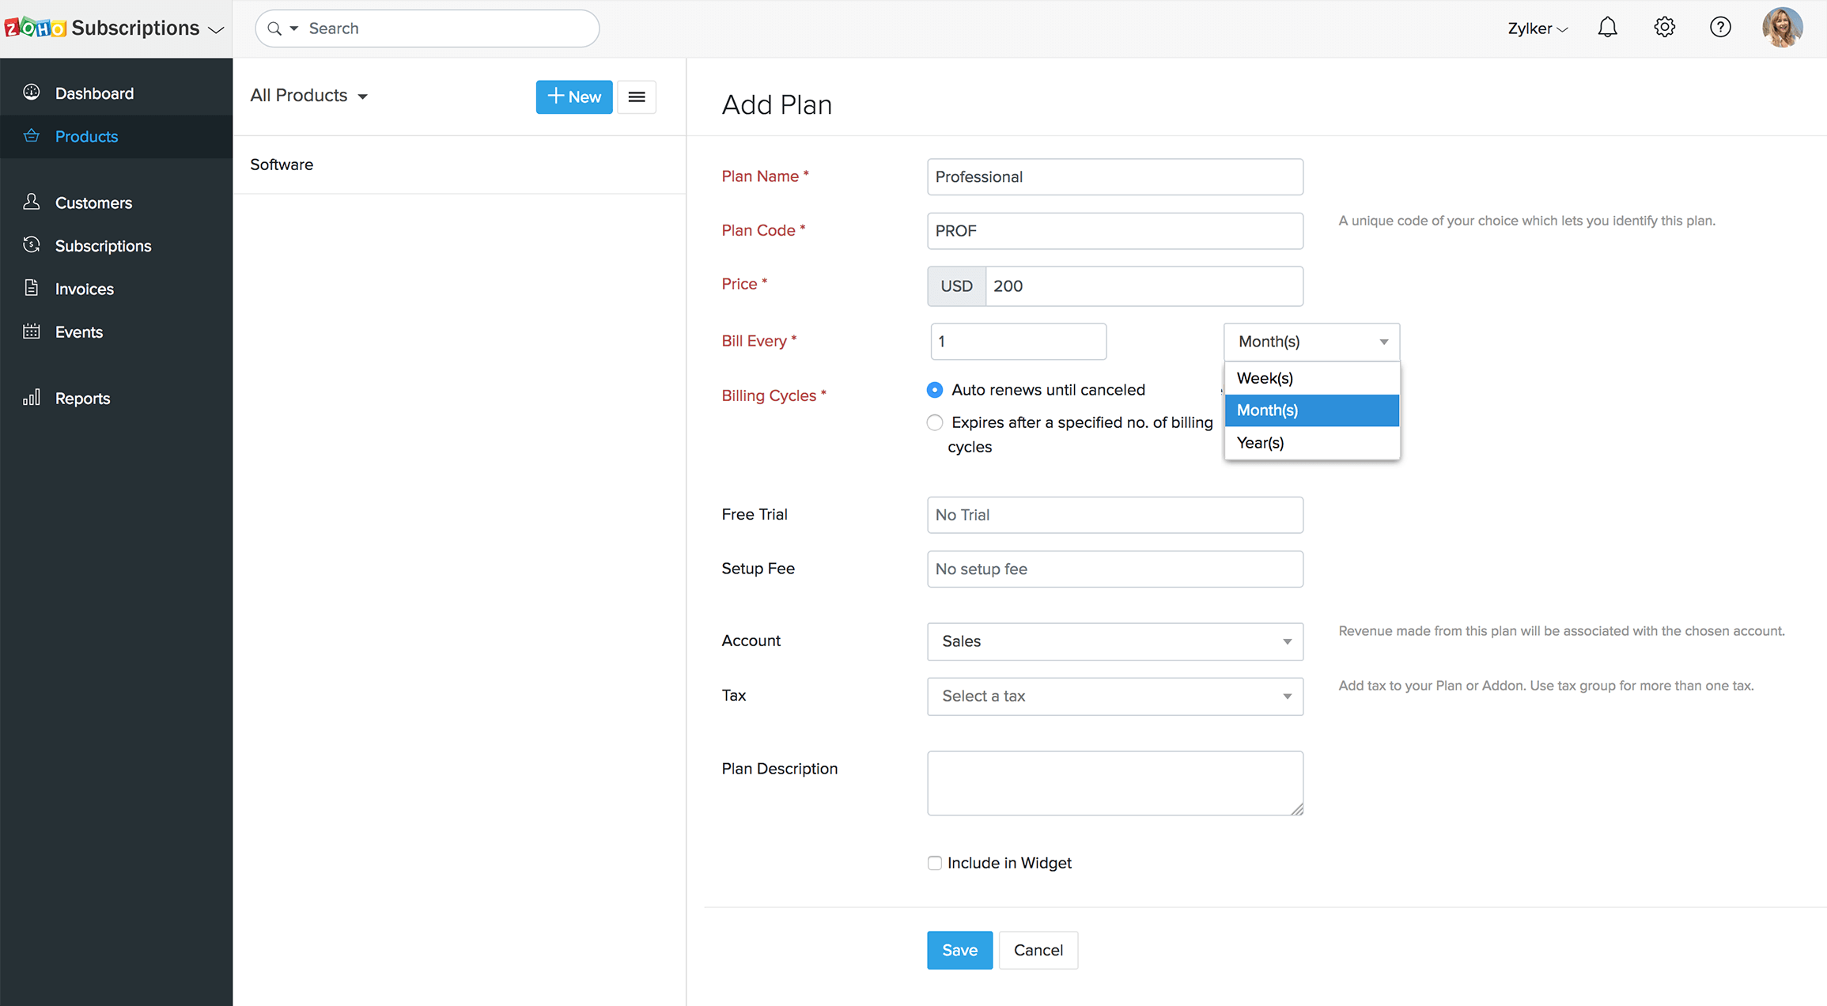The image size is (1827, 1006).
Task: Click the blue New button
Action: click(574, 96)
